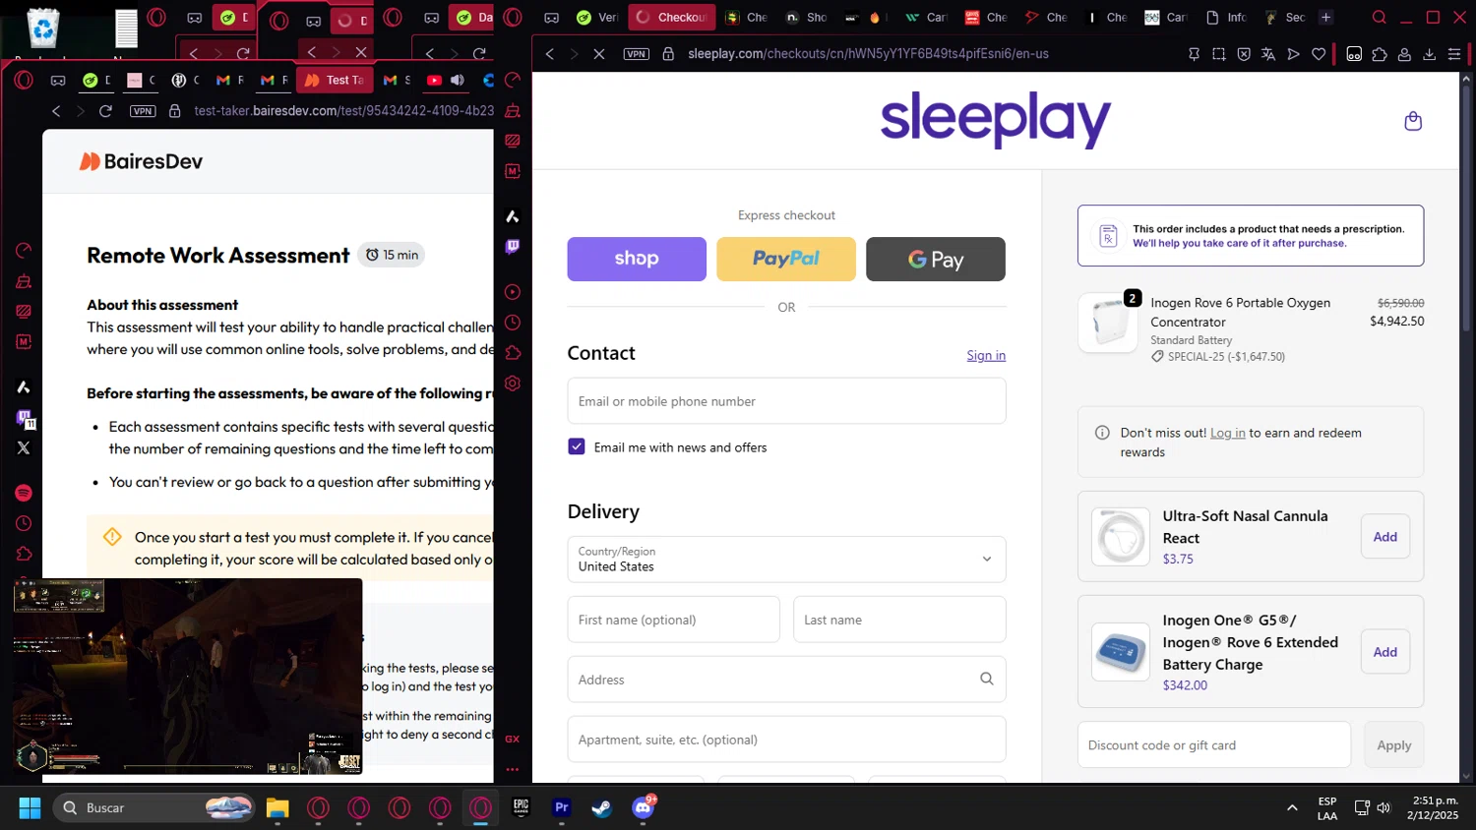Switch to the Sho tab

click(x=807, y=17)
